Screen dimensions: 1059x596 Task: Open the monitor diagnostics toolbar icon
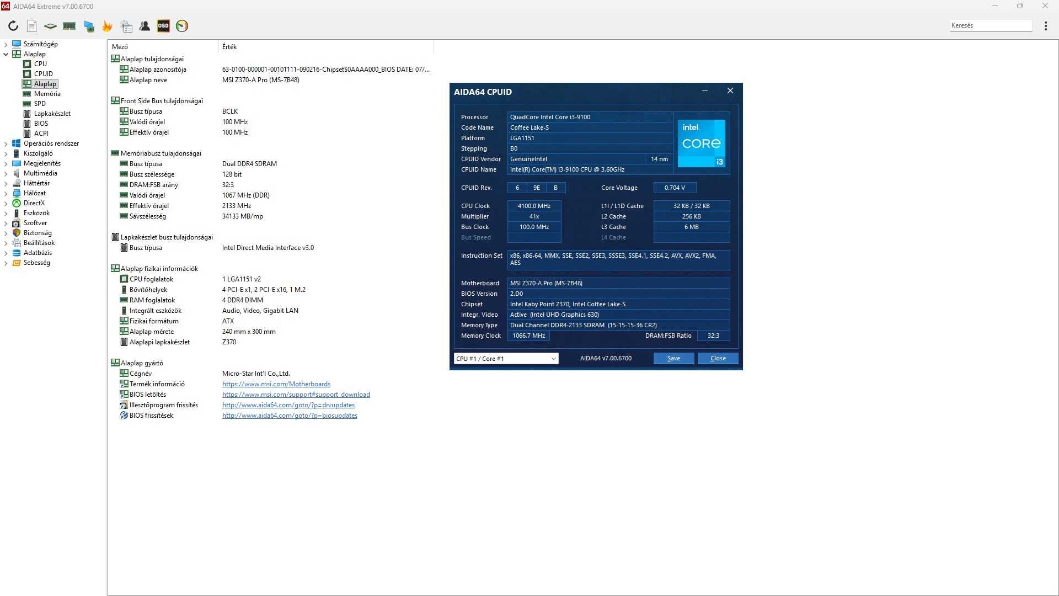pos(88,26)
